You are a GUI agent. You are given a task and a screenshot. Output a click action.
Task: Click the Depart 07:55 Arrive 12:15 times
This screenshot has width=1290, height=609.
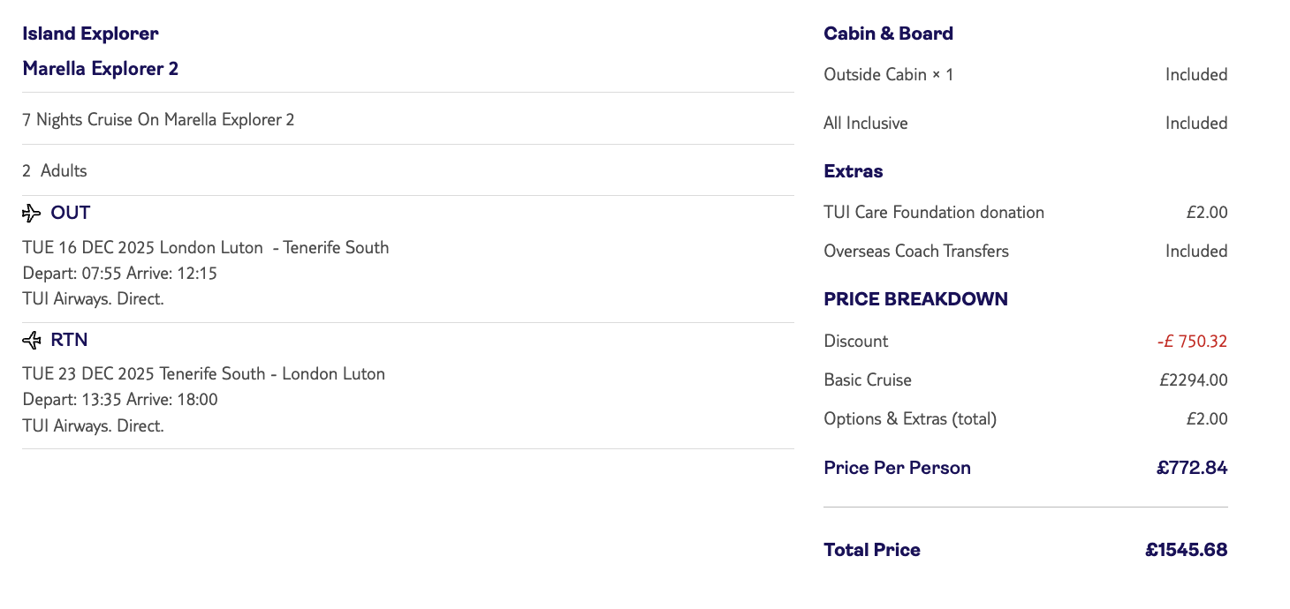click(120, 274)
